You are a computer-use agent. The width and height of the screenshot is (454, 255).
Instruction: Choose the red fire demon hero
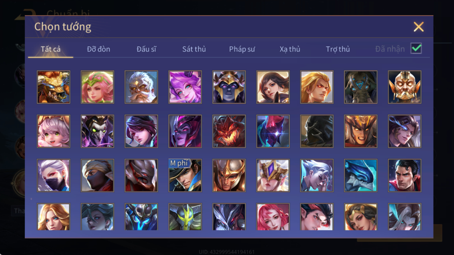pyautogui.click(x=229, y=131)
